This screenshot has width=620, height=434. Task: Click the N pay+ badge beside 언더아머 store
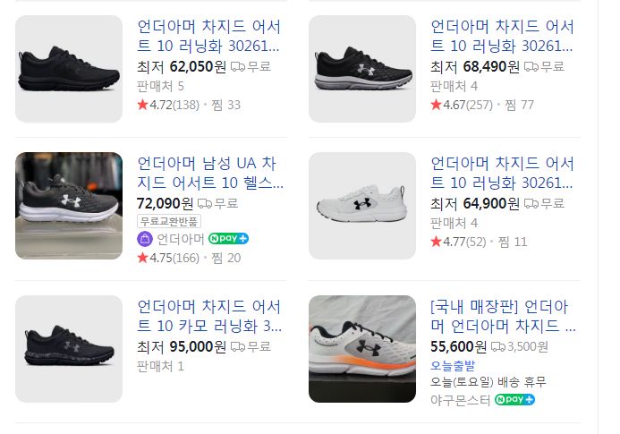click(x=228, y=238)
